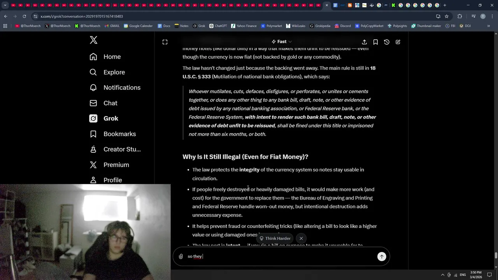Open WikiLeaks bookmark

click(x=296, y=26)
